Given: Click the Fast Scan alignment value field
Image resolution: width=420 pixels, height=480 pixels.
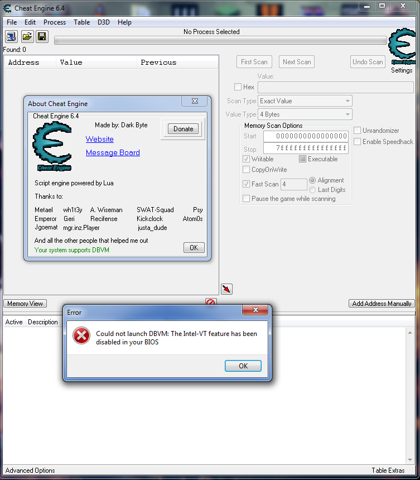Looking at the screenshot, I should [x=293, y=184].
